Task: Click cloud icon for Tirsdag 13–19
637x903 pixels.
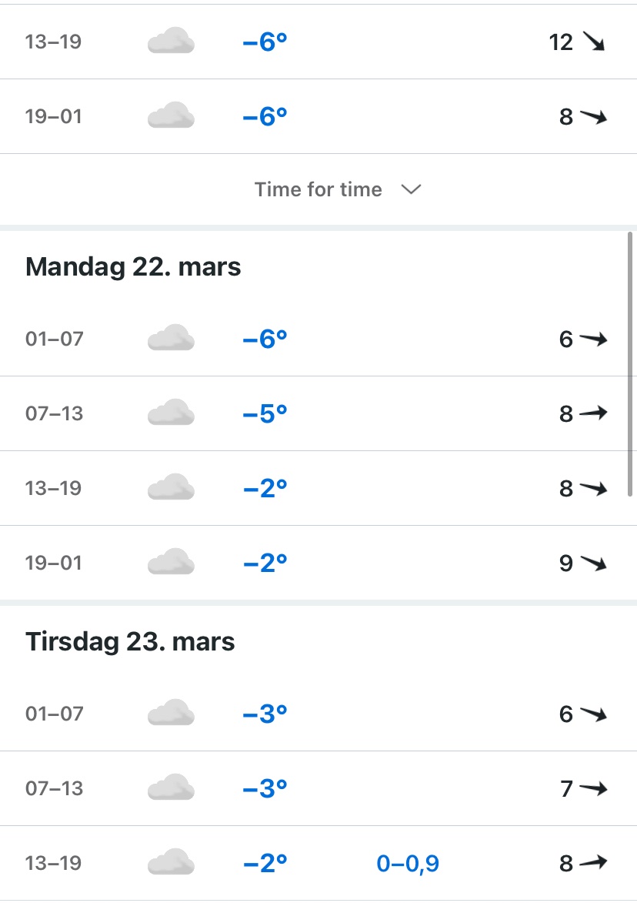Action: 170,863
